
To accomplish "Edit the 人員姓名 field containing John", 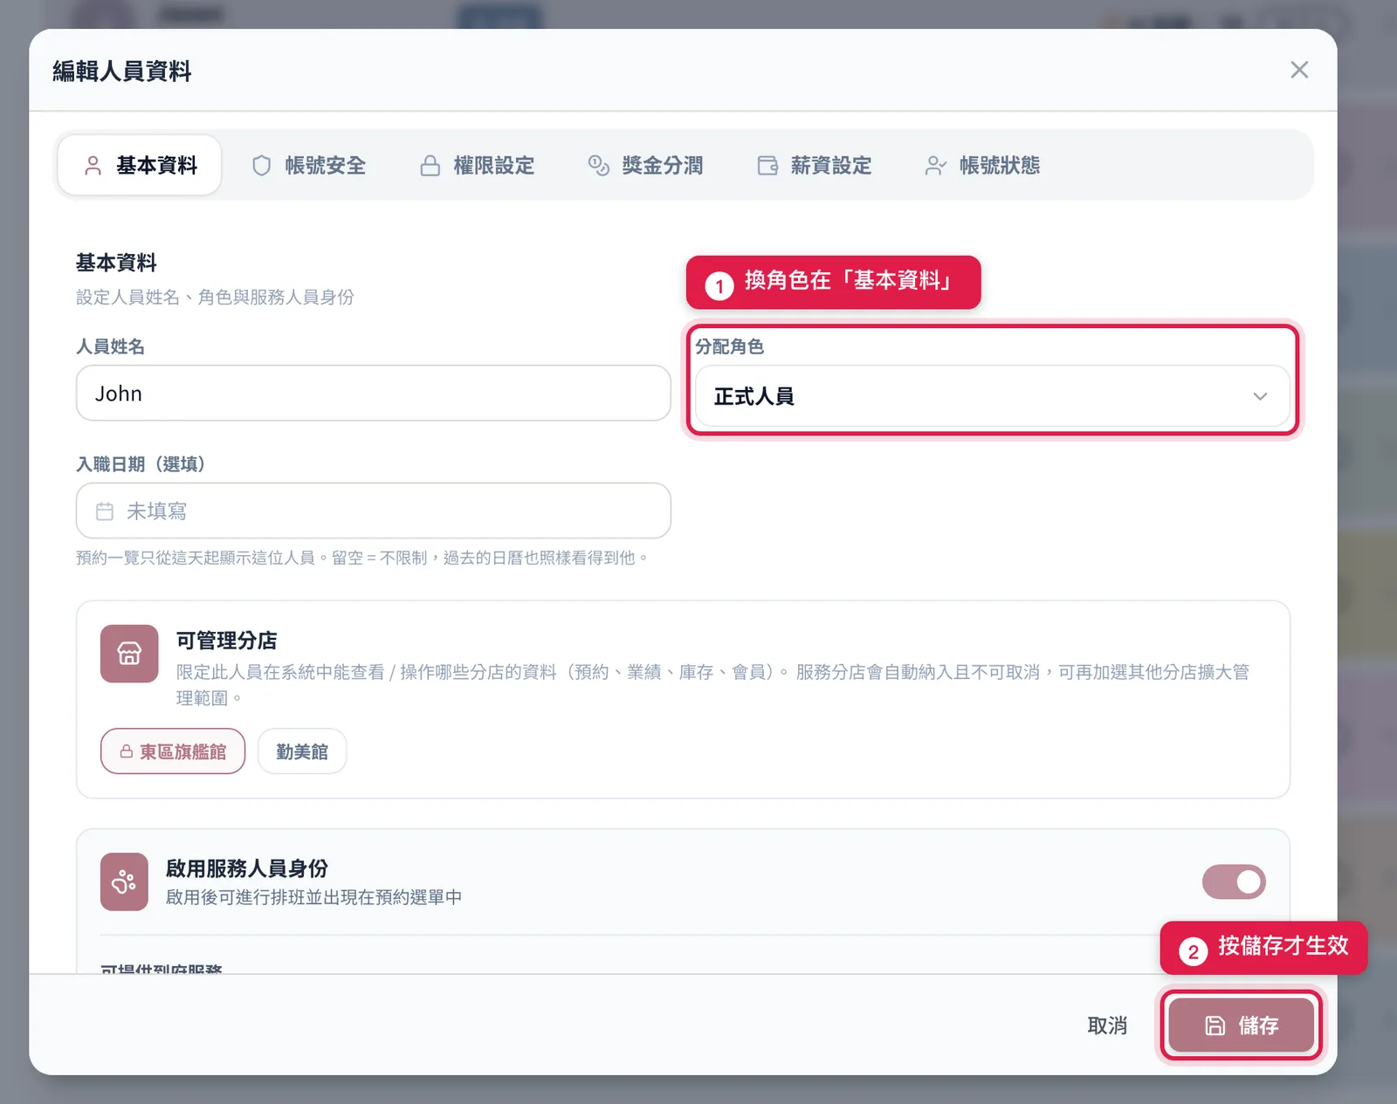I will [x=373, y=393].
